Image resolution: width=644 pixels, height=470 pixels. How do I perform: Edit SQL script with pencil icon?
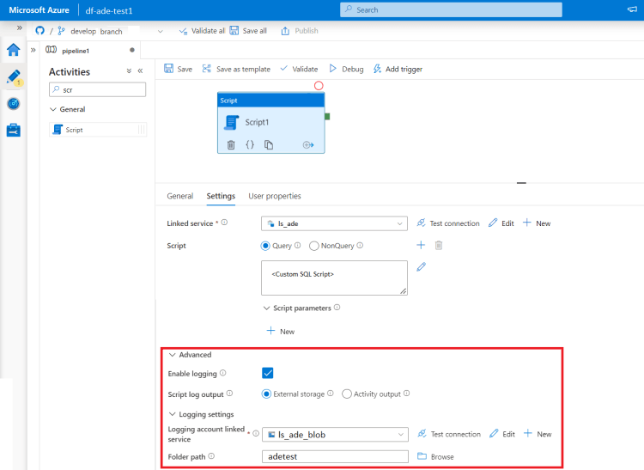coord(421,267)
